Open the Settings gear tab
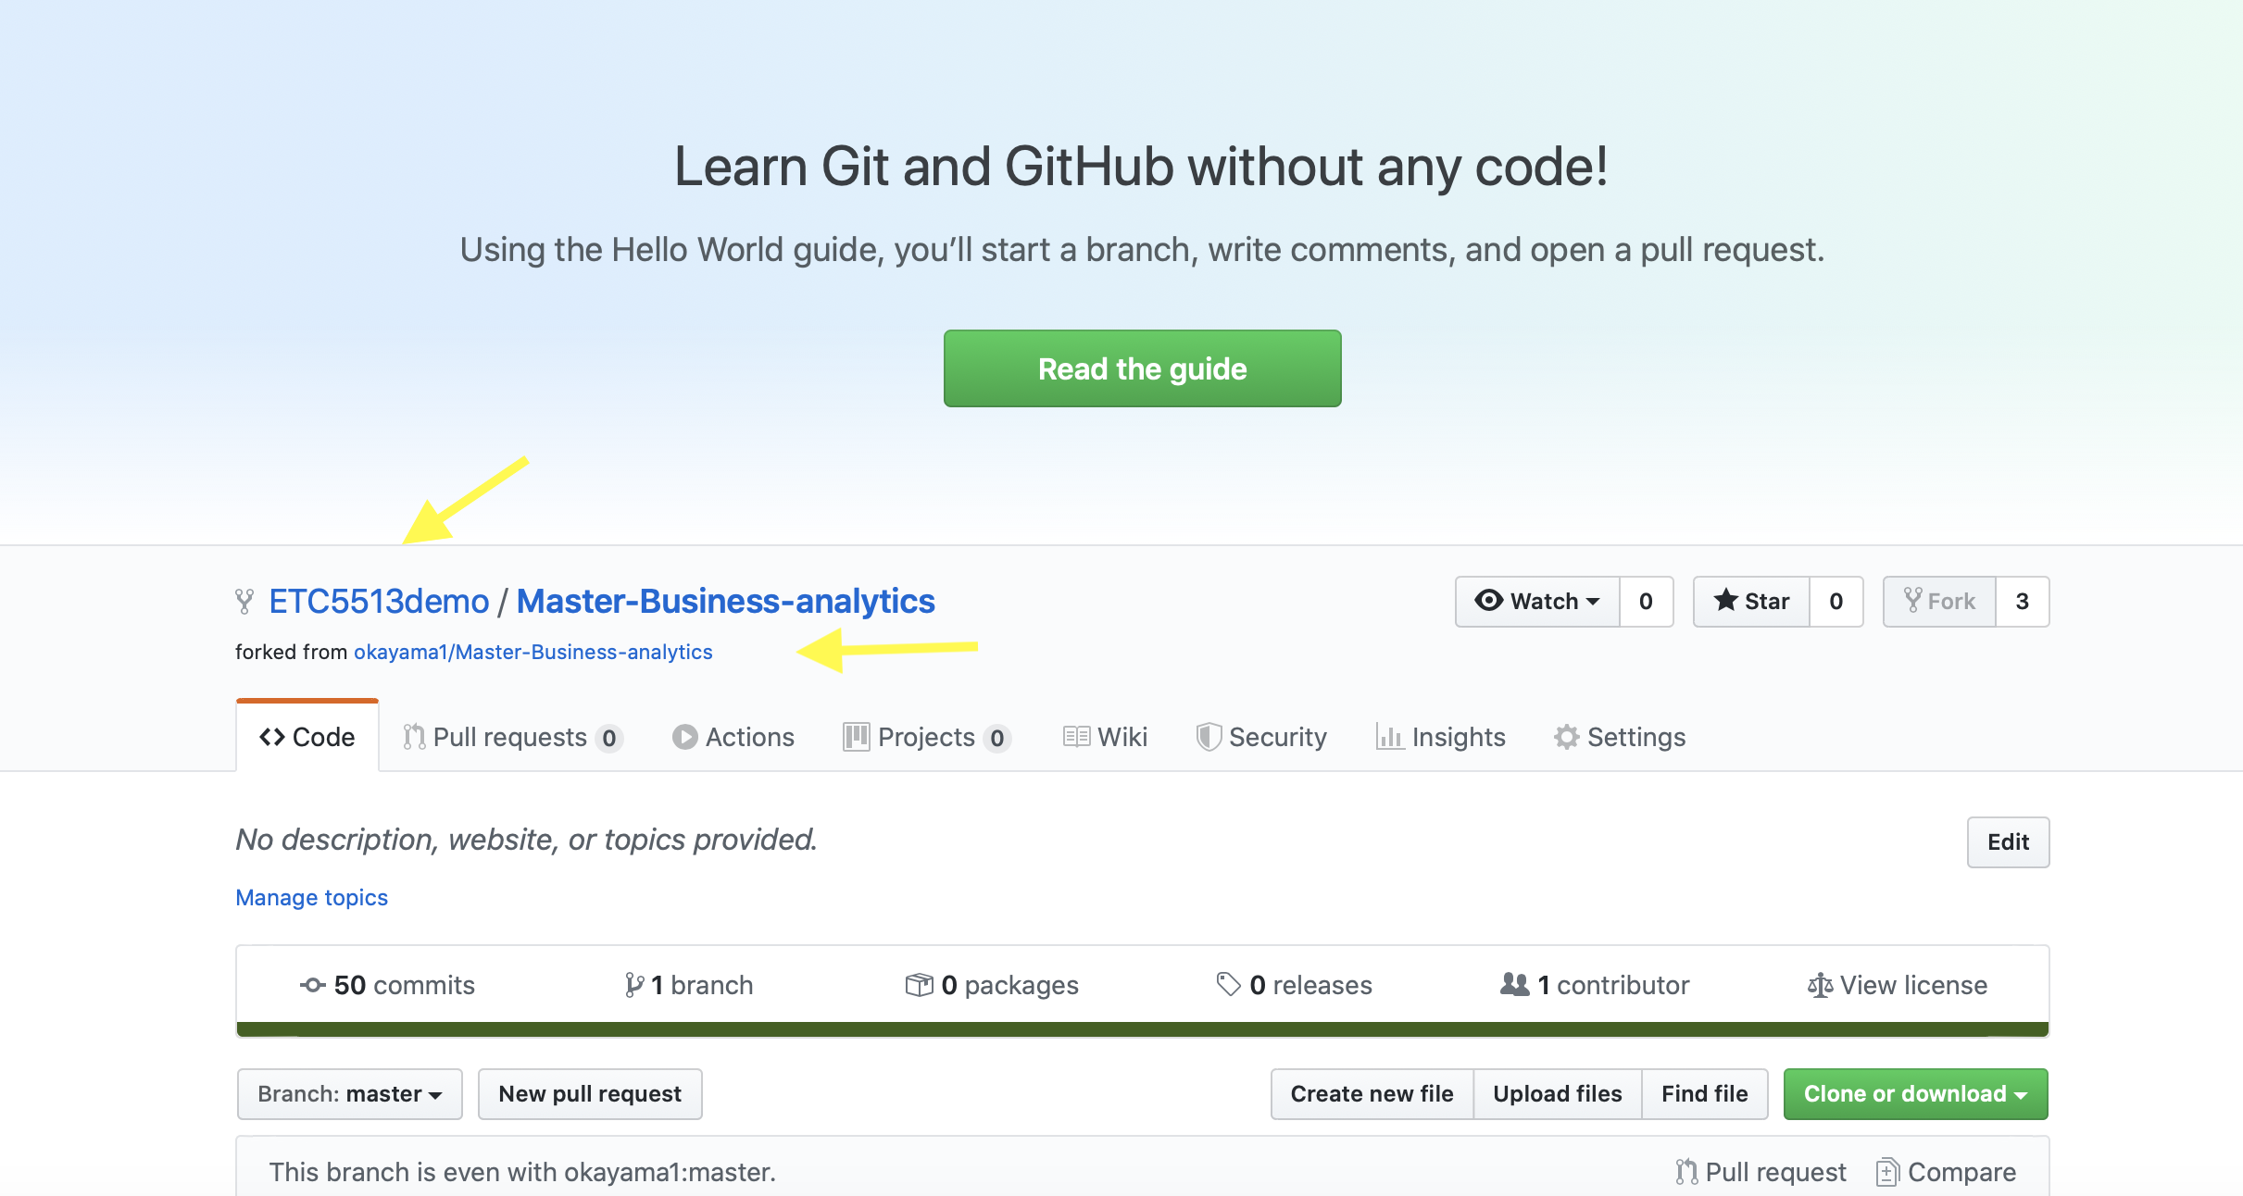Screen dimensions: 2243x1196 (x=1620, y=737)
